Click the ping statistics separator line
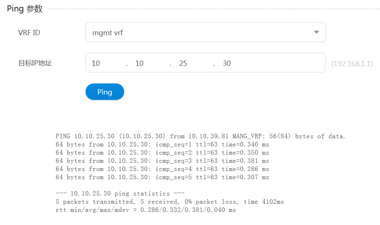The width and height of the screenshot is (380, 225). tap(120, 193)
